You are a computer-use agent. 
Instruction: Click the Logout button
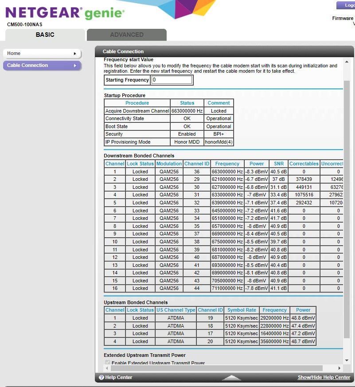point(346,5)
